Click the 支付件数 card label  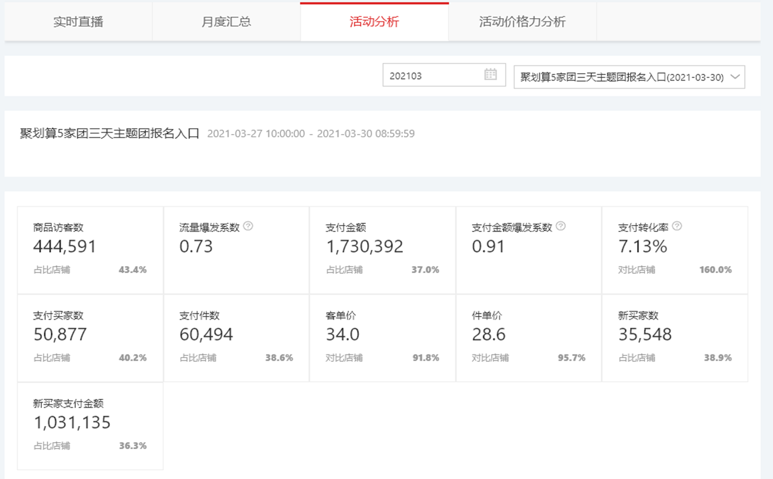[x=200, y=316]
